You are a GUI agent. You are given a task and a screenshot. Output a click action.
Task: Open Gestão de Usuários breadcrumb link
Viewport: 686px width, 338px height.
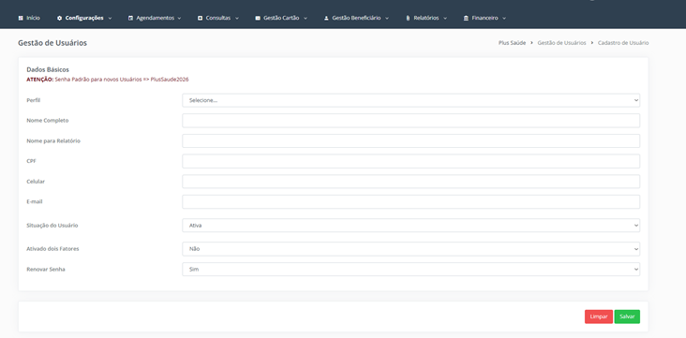coord(561,43)
